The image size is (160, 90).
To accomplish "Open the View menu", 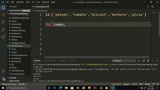I will pos(28,2).
